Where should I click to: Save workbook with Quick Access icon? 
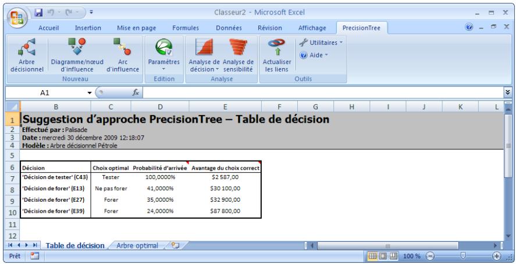[39, 12]
